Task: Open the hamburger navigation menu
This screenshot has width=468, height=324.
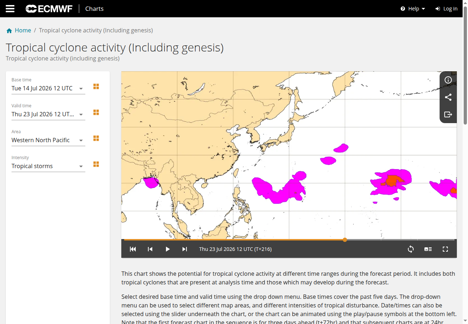Action: [10, 9]
